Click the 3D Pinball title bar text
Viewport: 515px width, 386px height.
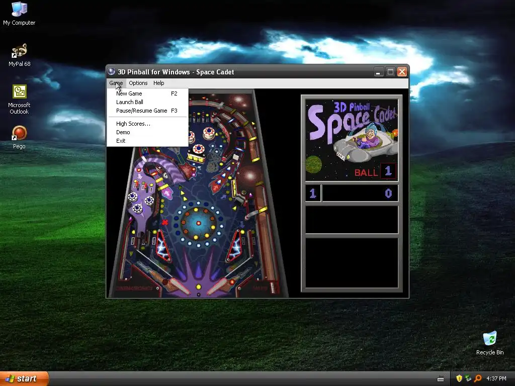tap(176, 72)
